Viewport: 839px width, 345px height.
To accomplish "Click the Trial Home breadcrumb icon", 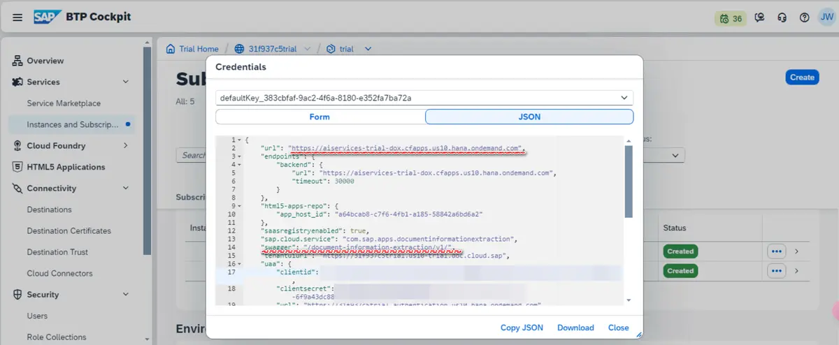I will coord(171,49).
